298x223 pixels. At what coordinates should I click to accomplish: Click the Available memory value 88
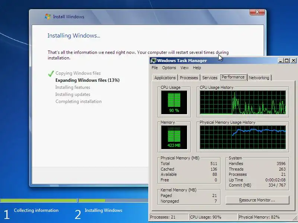coord(215,174)
